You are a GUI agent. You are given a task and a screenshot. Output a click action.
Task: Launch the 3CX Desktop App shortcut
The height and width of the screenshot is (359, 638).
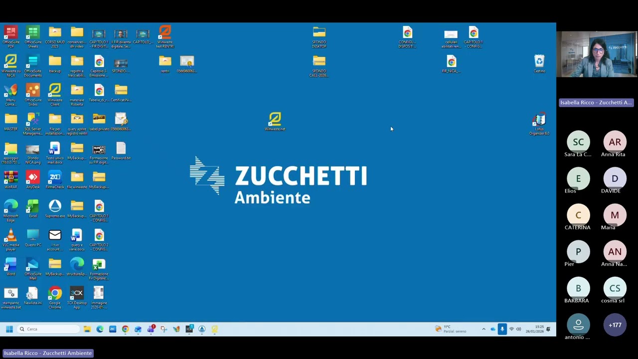(x=77, y=297)
